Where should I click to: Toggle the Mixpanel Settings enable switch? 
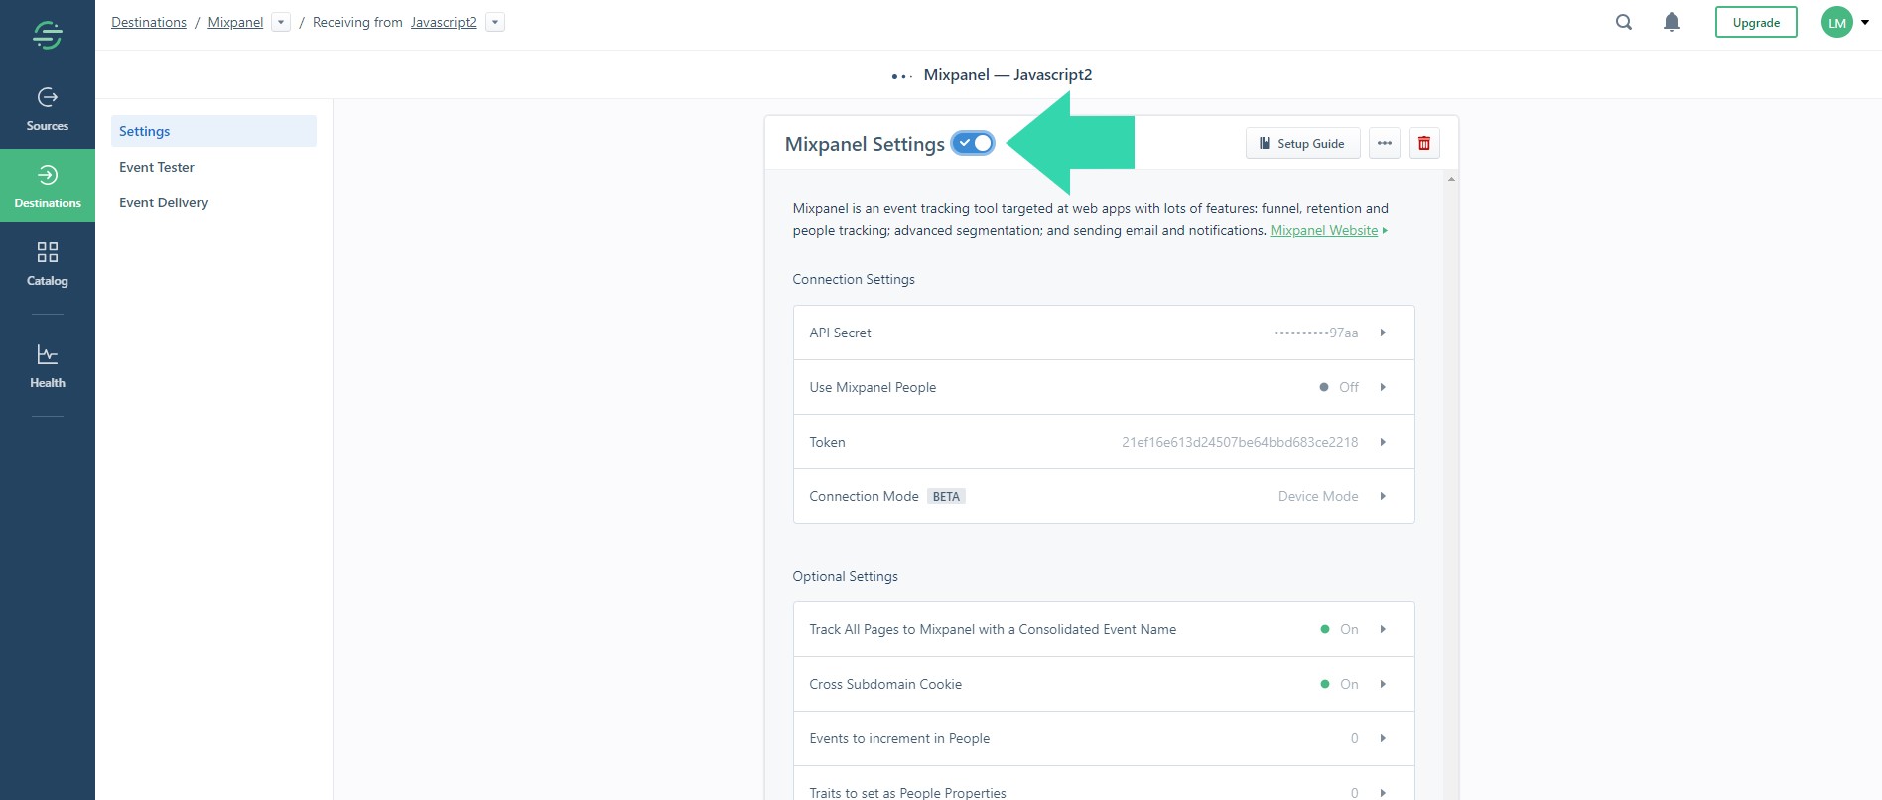[x=973, y=143]
